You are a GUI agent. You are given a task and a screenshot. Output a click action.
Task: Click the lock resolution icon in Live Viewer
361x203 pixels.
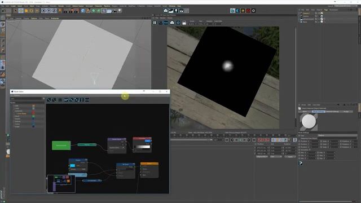point(184,23)
